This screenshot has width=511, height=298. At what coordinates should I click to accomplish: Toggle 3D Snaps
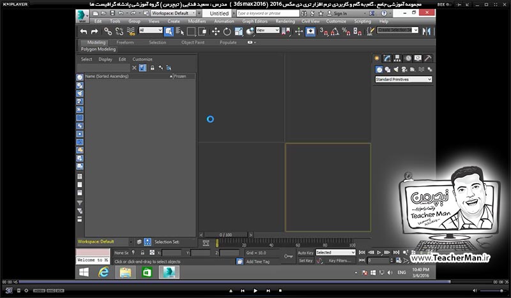323,31
